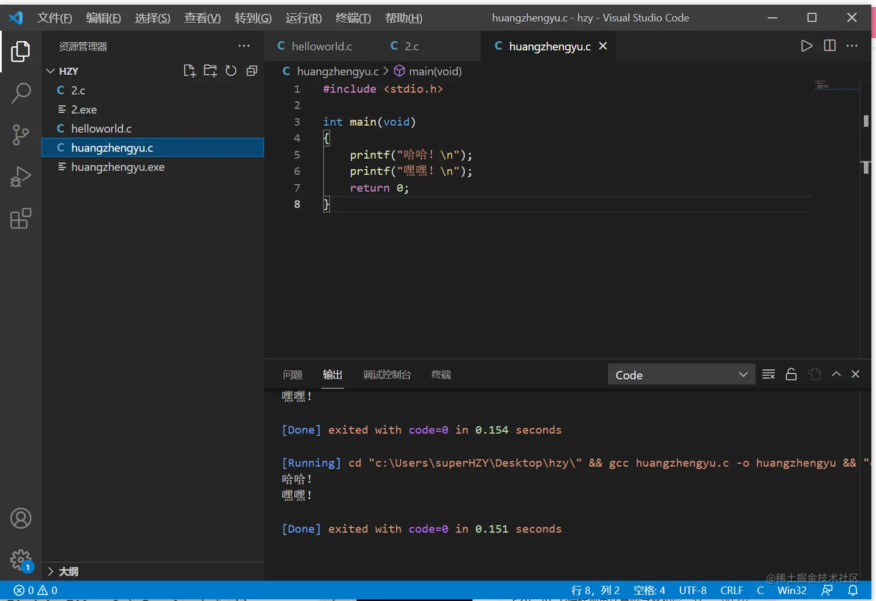Change indentation via 空格: 4

[649, 590]
